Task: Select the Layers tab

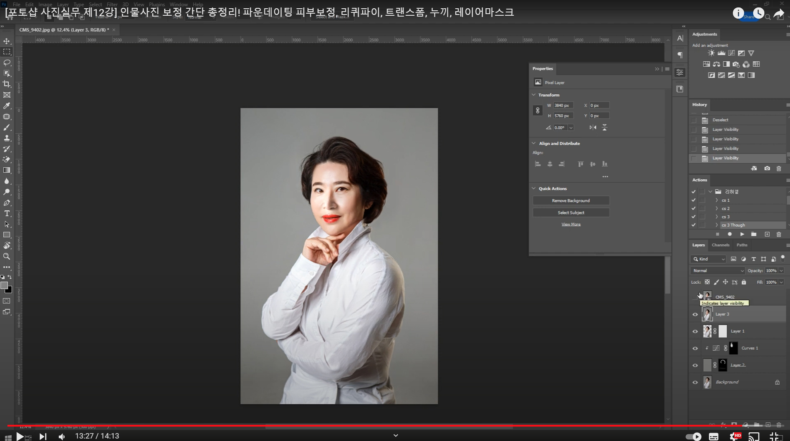Action: pyautogui.click(x=699, y=245)
